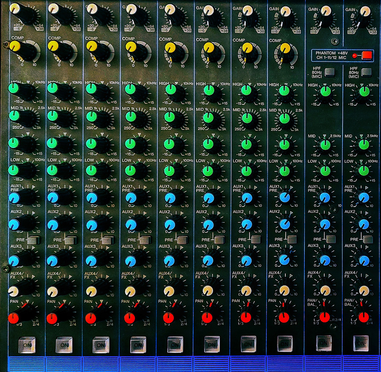Viewport: 381px width, 372px height.
Task: Click the yellow COMP knob on the first channel
Action: (15, 46)
